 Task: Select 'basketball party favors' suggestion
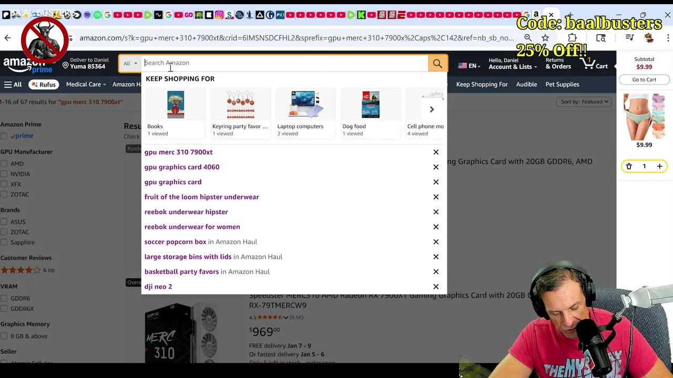(x=207, y=272)
